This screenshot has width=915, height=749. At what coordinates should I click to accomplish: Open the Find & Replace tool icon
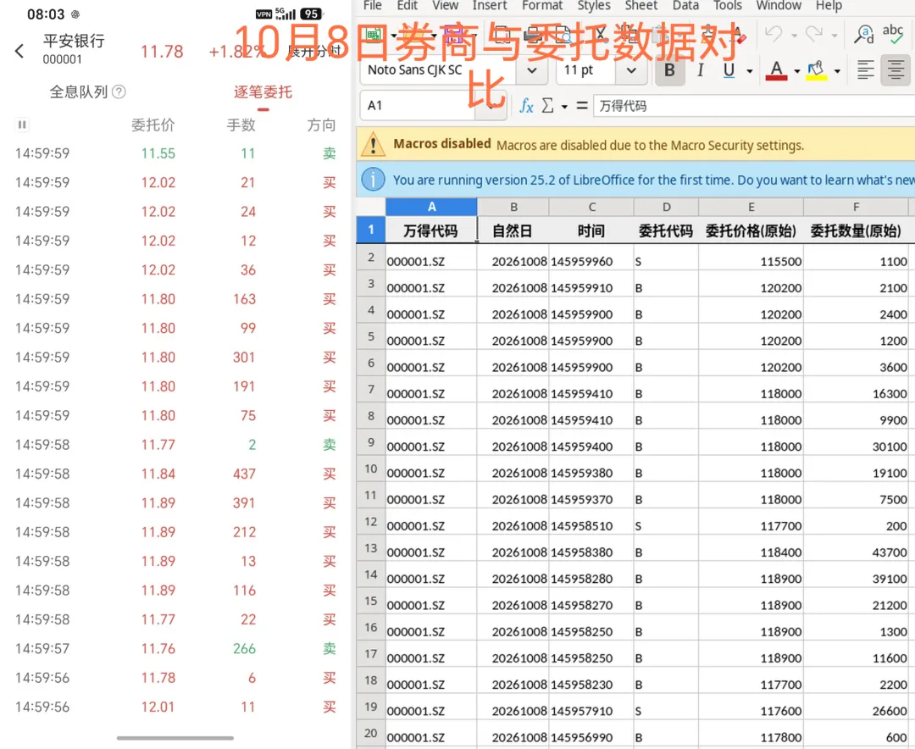[x=864, y=34]
